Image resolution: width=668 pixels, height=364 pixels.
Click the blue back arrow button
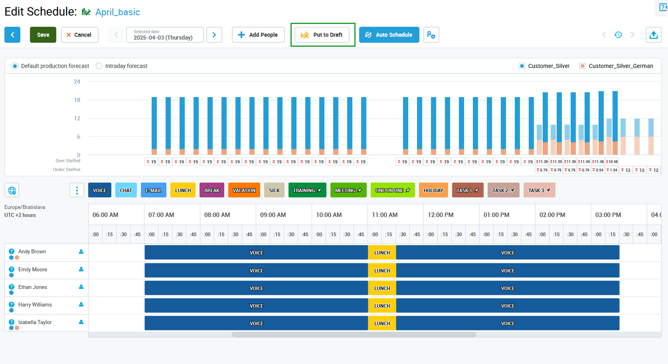click(12, 35)
